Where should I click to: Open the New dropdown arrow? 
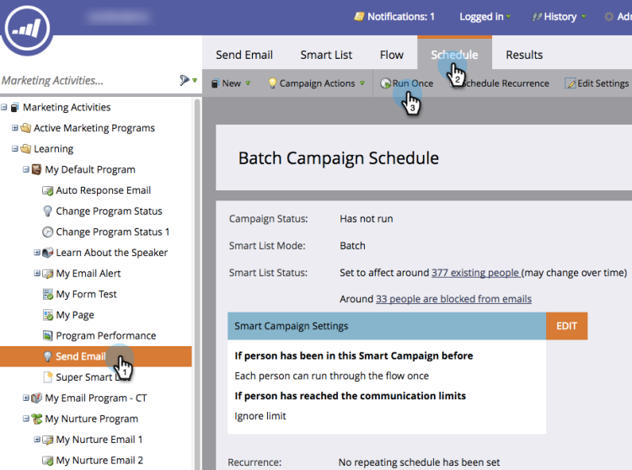[x=248, y=83]
